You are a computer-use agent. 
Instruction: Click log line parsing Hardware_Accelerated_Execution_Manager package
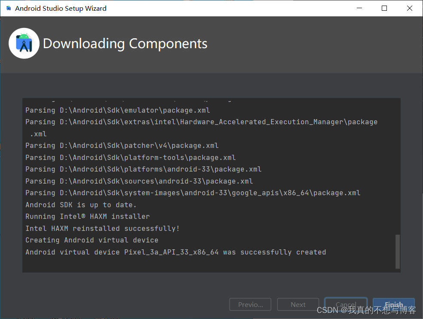[x=201, y=128]
